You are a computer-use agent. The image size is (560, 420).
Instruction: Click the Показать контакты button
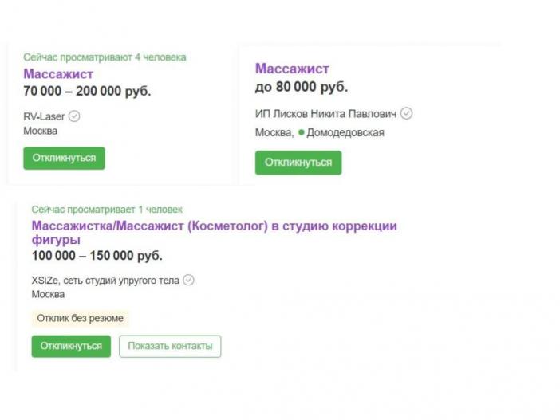(170, 346)
